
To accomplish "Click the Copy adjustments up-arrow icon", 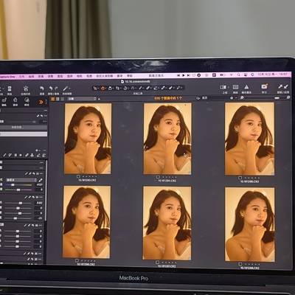I will coord(280,86).
